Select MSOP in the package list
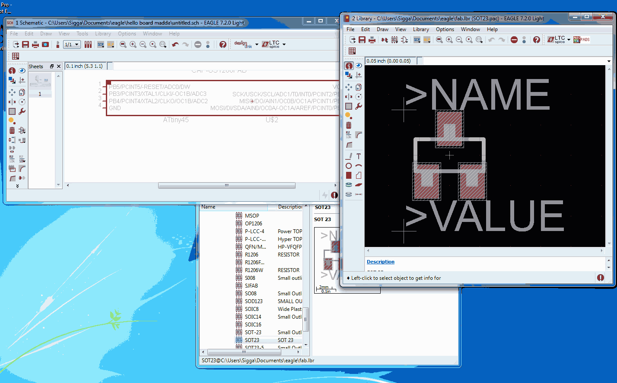617x383 pixels. 252,216
